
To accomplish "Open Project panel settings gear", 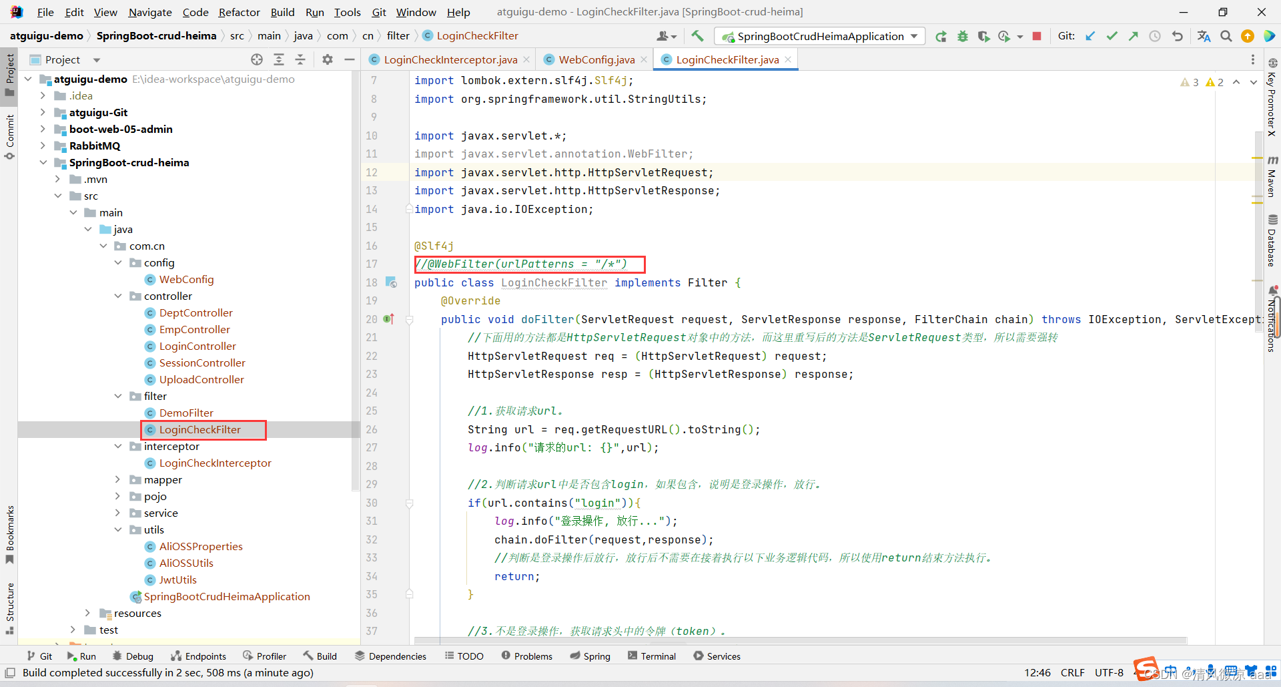I will (x=327, y=59).
